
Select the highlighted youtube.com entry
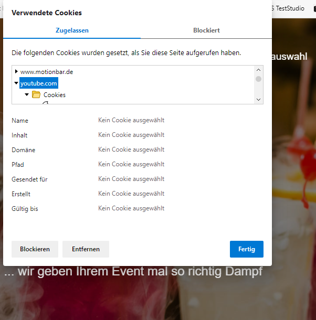pos(39,83)
